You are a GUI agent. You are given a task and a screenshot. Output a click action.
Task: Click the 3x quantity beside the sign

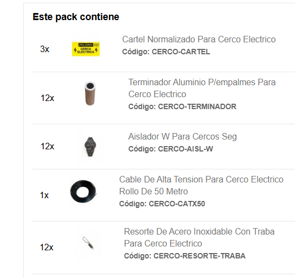(44, 49)
